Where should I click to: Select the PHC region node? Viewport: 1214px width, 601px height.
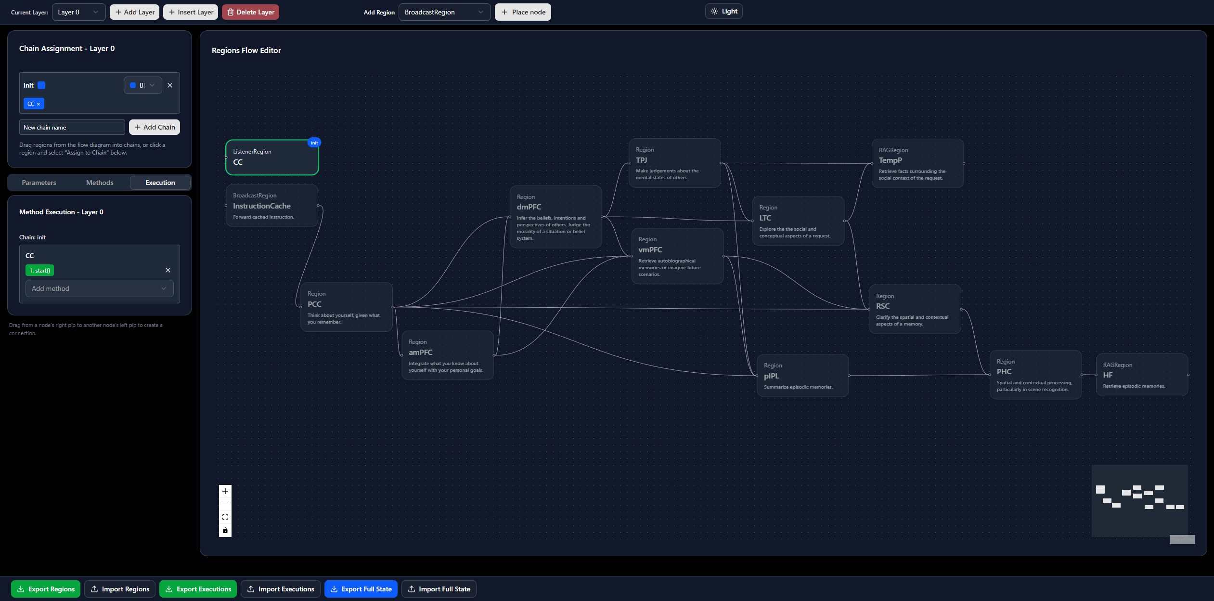(x=1036, y=375)
